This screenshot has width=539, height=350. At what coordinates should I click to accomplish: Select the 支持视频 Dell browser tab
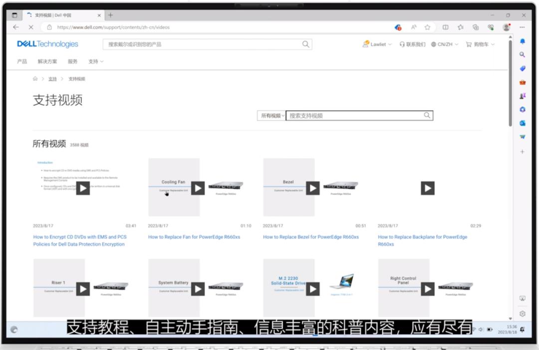(63, 15)
